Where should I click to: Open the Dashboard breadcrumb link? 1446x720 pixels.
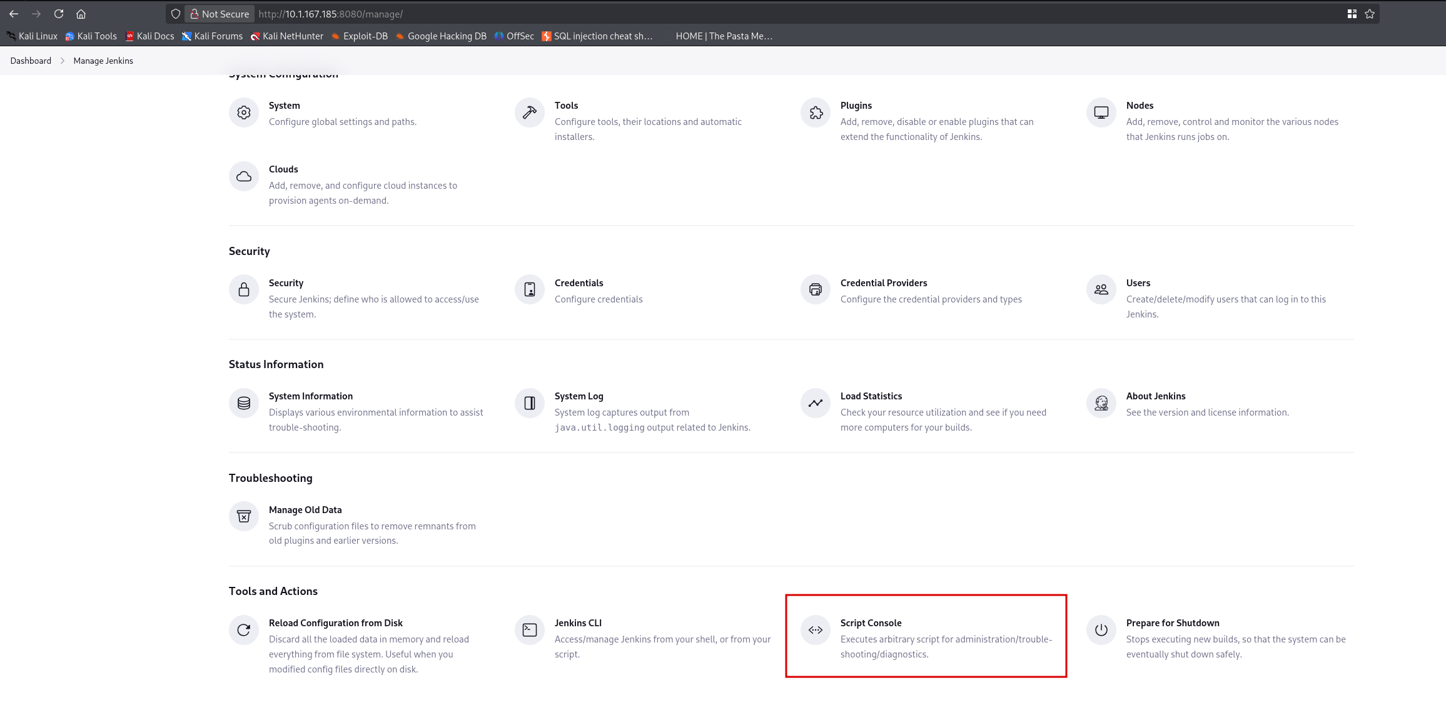pyautogui.click(x=31, y=61)
